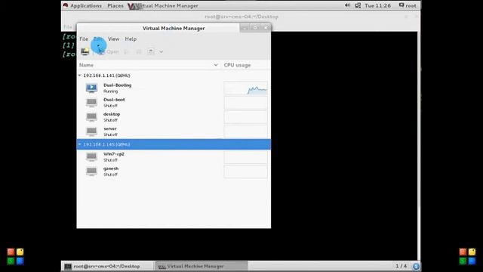Click the network connection icon in top panel
483x272 pixels.
coord(358,5)
